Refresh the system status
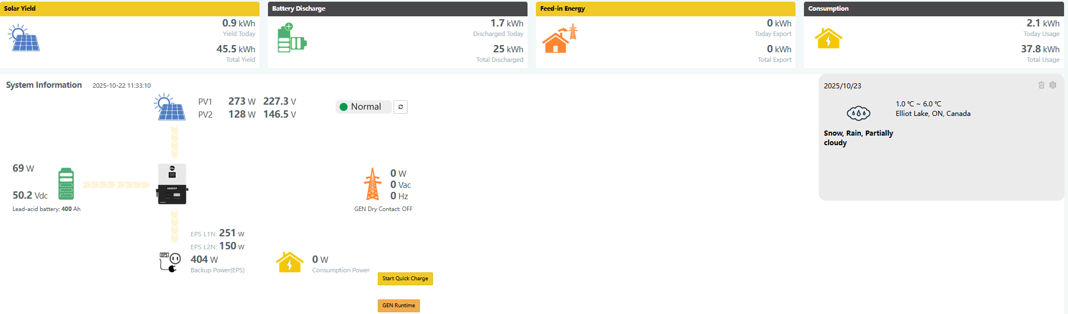Image resolution: width=1068 pixels, height=314 pixels. (x=400, y=107)
